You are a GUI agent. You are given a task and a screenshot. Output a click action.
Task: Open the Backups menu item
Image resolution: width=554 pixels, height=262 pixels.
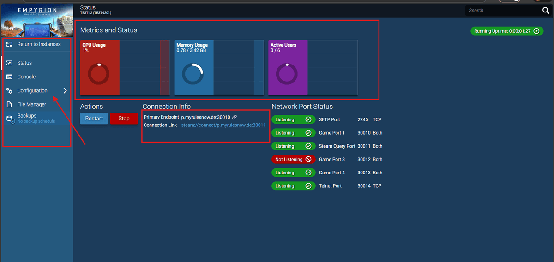point(36,119)
